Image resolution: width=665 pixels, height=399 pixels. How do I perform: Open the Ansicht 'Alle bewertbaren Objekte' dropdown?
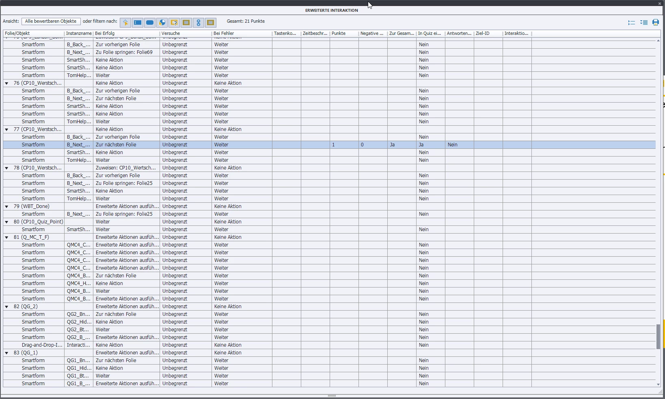point(51,21)
